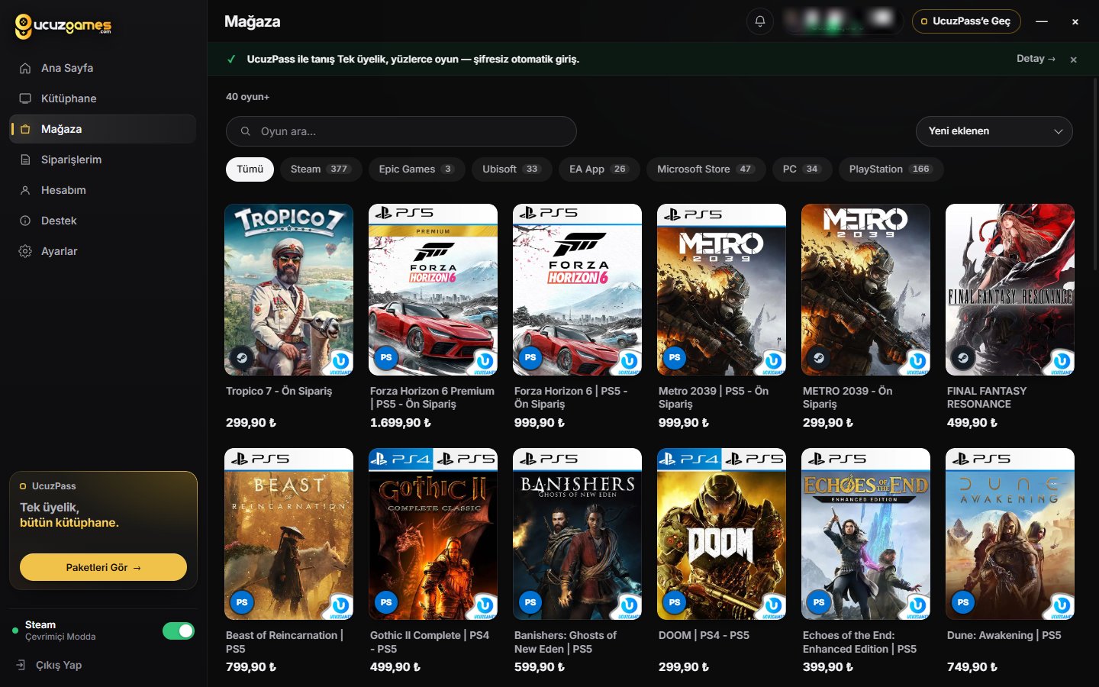Click the Paketleri Gör button

103,567
